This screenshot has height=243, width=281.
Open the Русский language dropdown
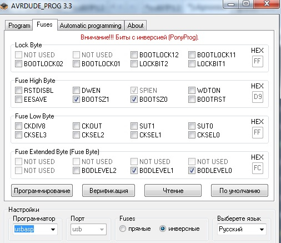242,229
